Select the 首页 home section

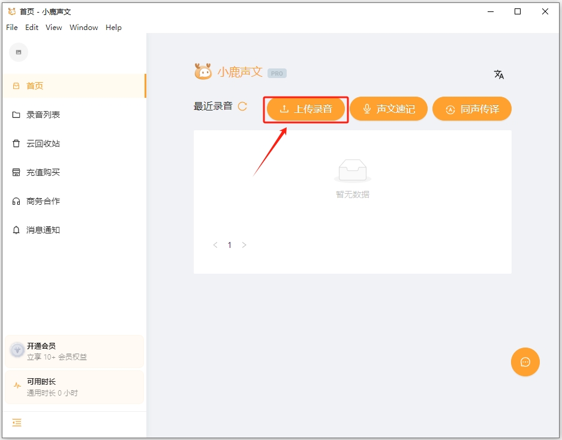point(34,85)
